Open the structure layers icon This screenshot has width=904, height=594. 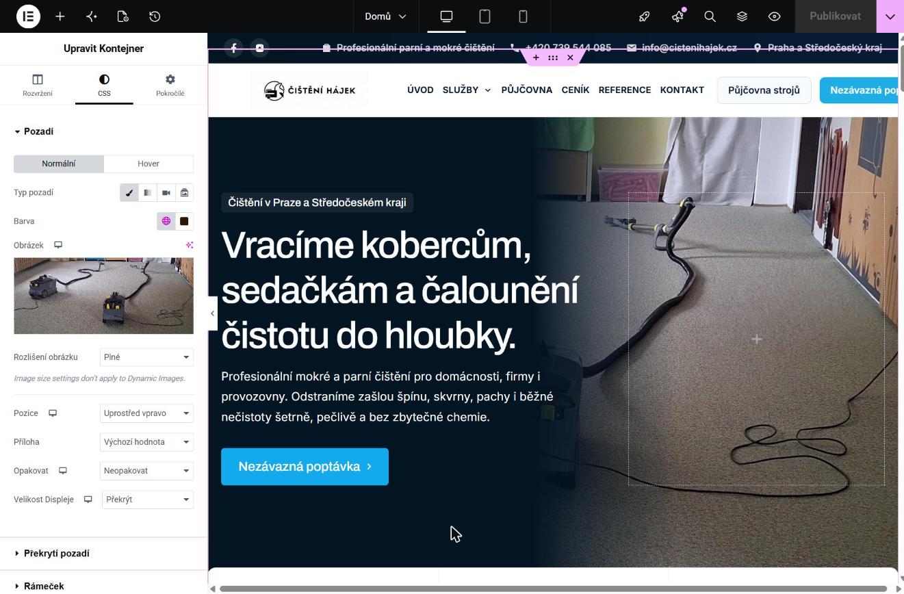click(742, 16)
